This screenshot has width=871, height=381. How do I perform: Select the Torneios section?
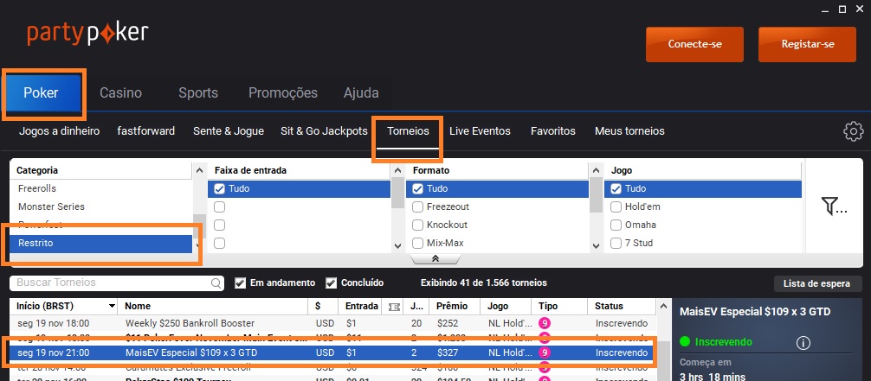[409, 131]
